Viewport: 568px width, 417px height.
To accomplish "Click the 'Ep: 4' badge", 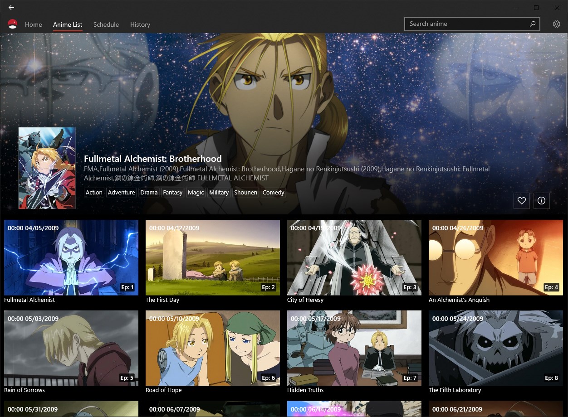I will point(552,287).
